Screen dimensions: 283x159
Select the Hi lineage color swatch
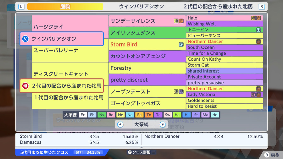[x=186, y=115]
